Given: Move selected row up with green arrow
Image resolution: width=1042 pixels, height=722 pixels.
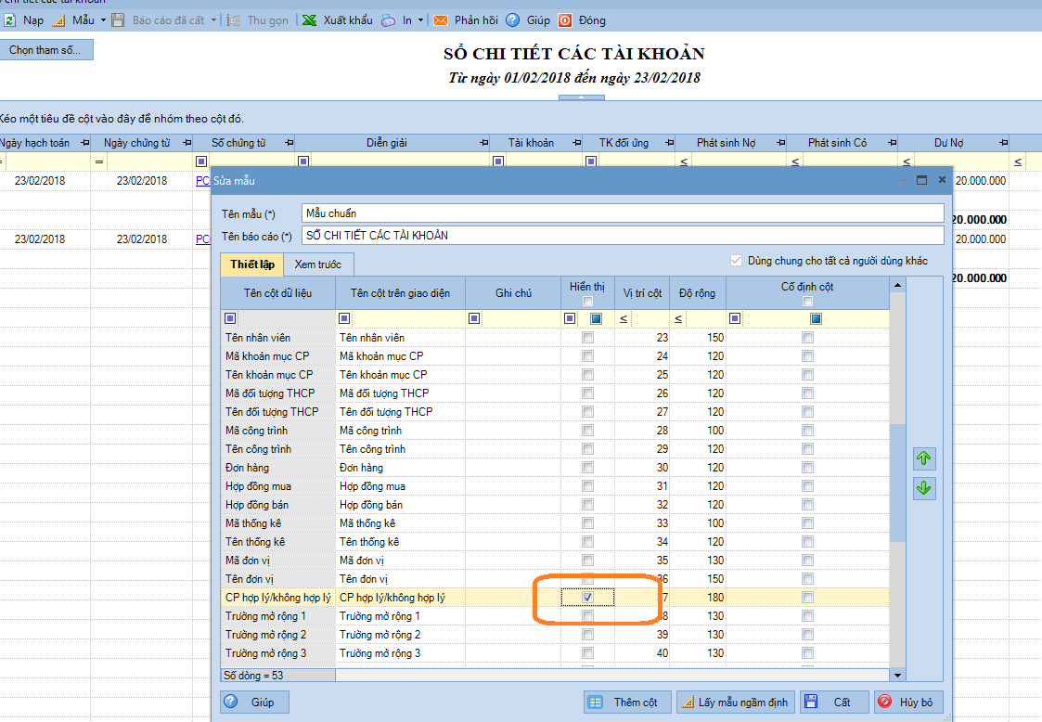Looking at the screenshot, I should click(923, 458).
